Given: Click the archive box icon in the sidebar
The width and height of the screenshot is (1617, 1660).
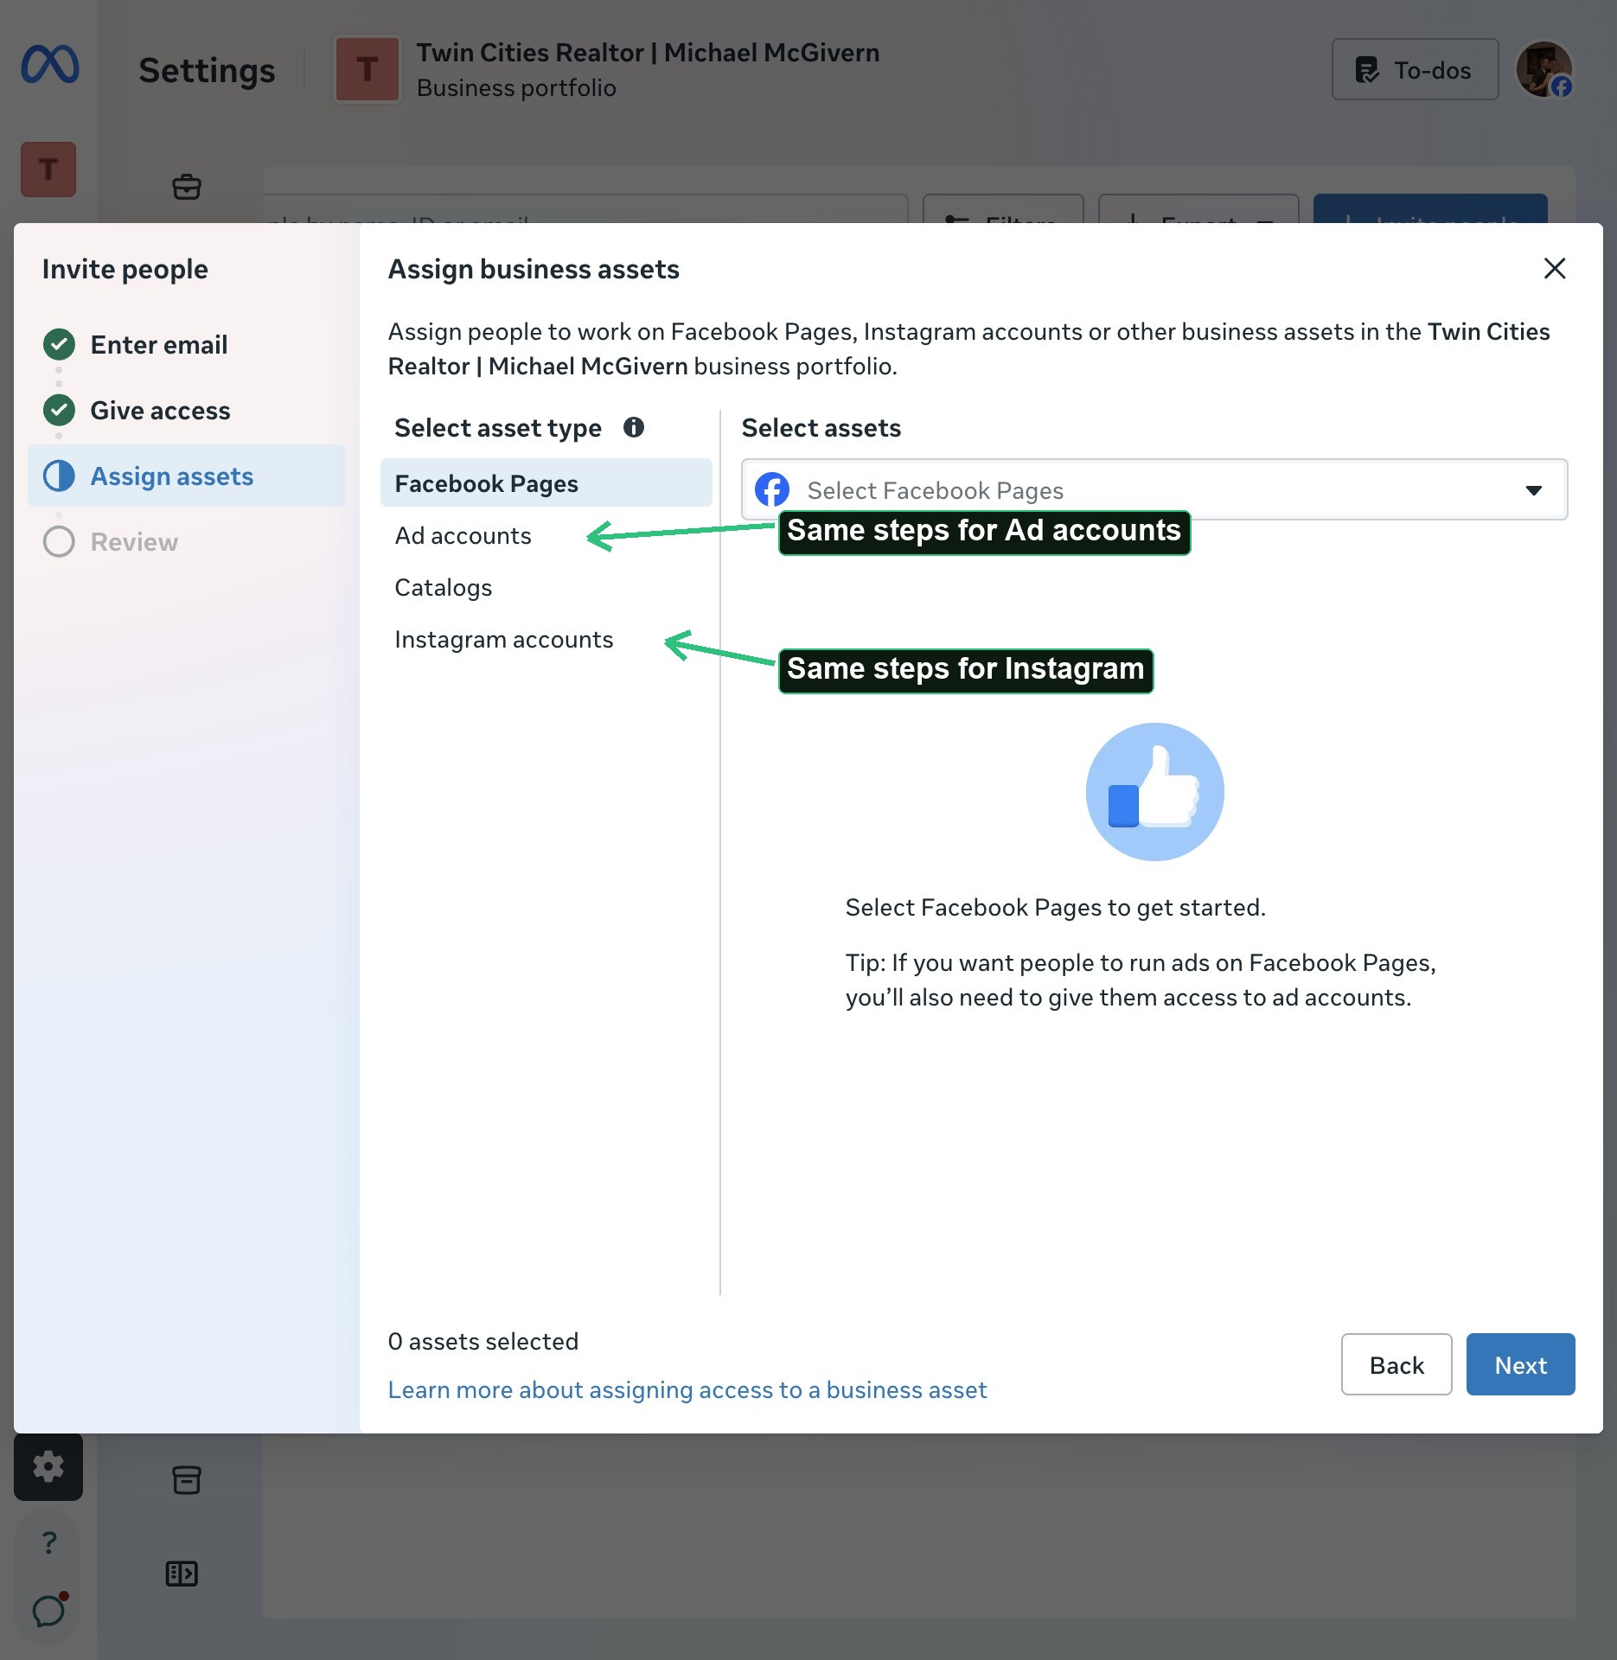Looking at the screenshot, I should point(187,1479).
